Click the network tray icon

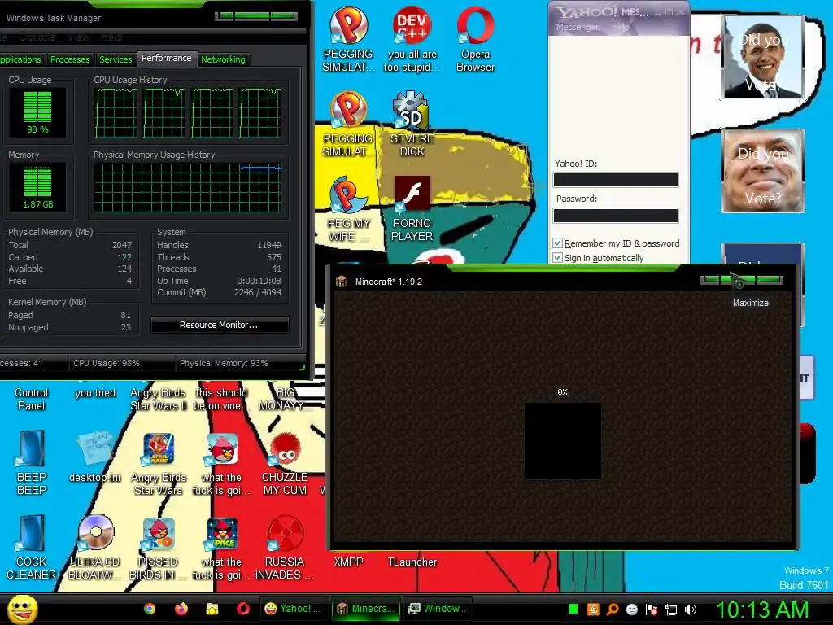point(671,610)
